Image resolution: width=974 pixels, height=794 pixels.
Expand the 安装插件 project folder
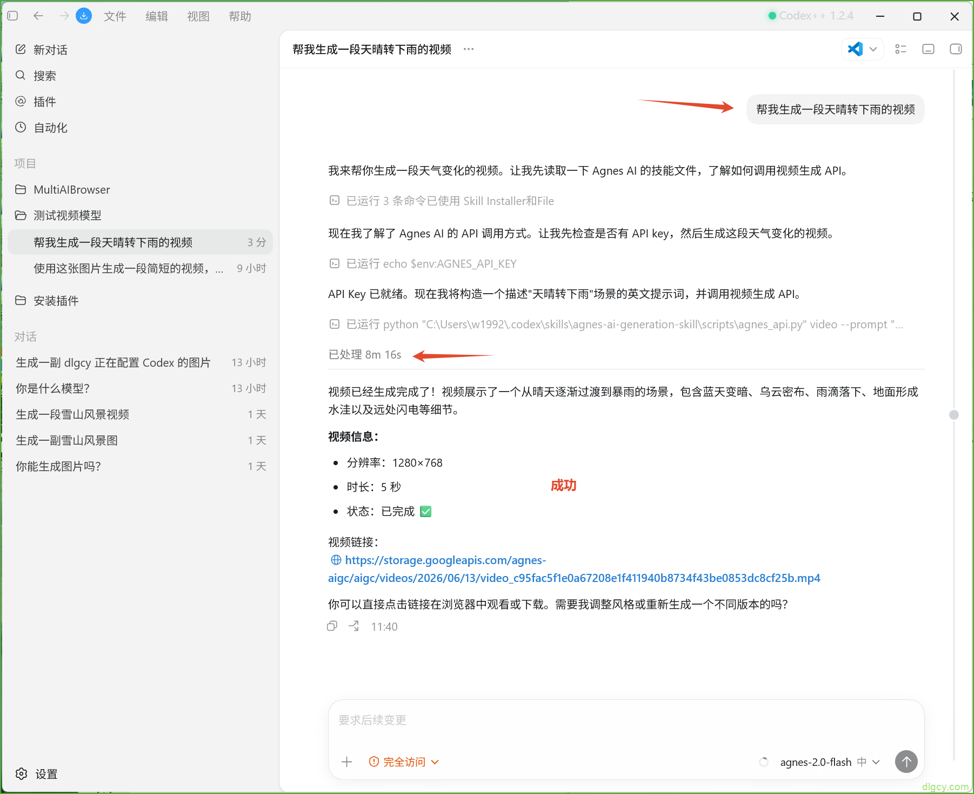141,301
